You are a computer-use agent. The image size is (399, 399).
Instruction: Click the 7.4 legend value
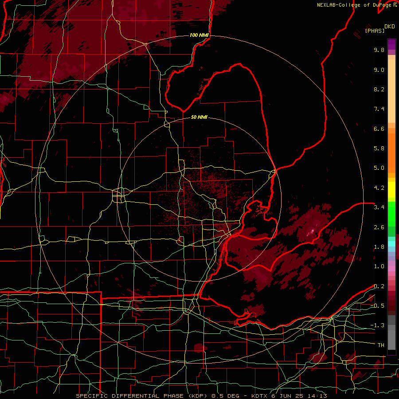379,109
